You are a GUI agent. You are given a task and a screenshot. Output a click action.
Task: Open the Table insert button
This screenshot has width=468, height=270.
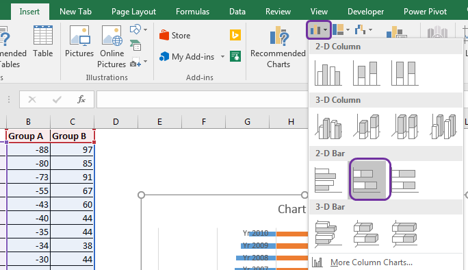pos(43,42)
